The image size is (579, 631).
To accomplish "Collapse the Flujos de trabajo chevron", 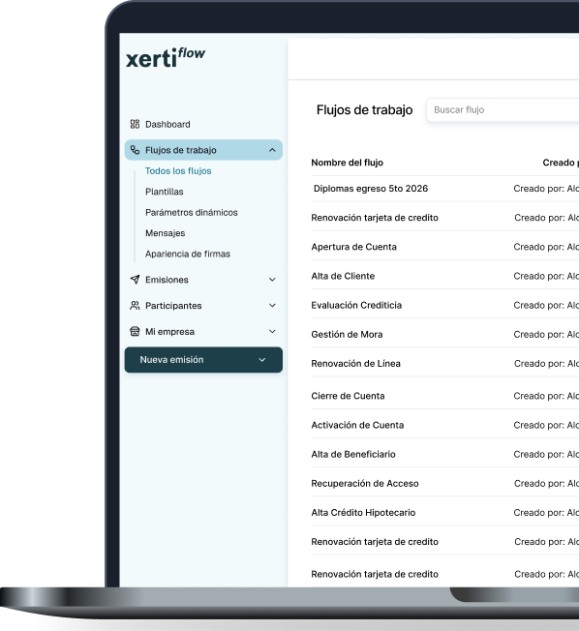I will [x=272, y=150].
